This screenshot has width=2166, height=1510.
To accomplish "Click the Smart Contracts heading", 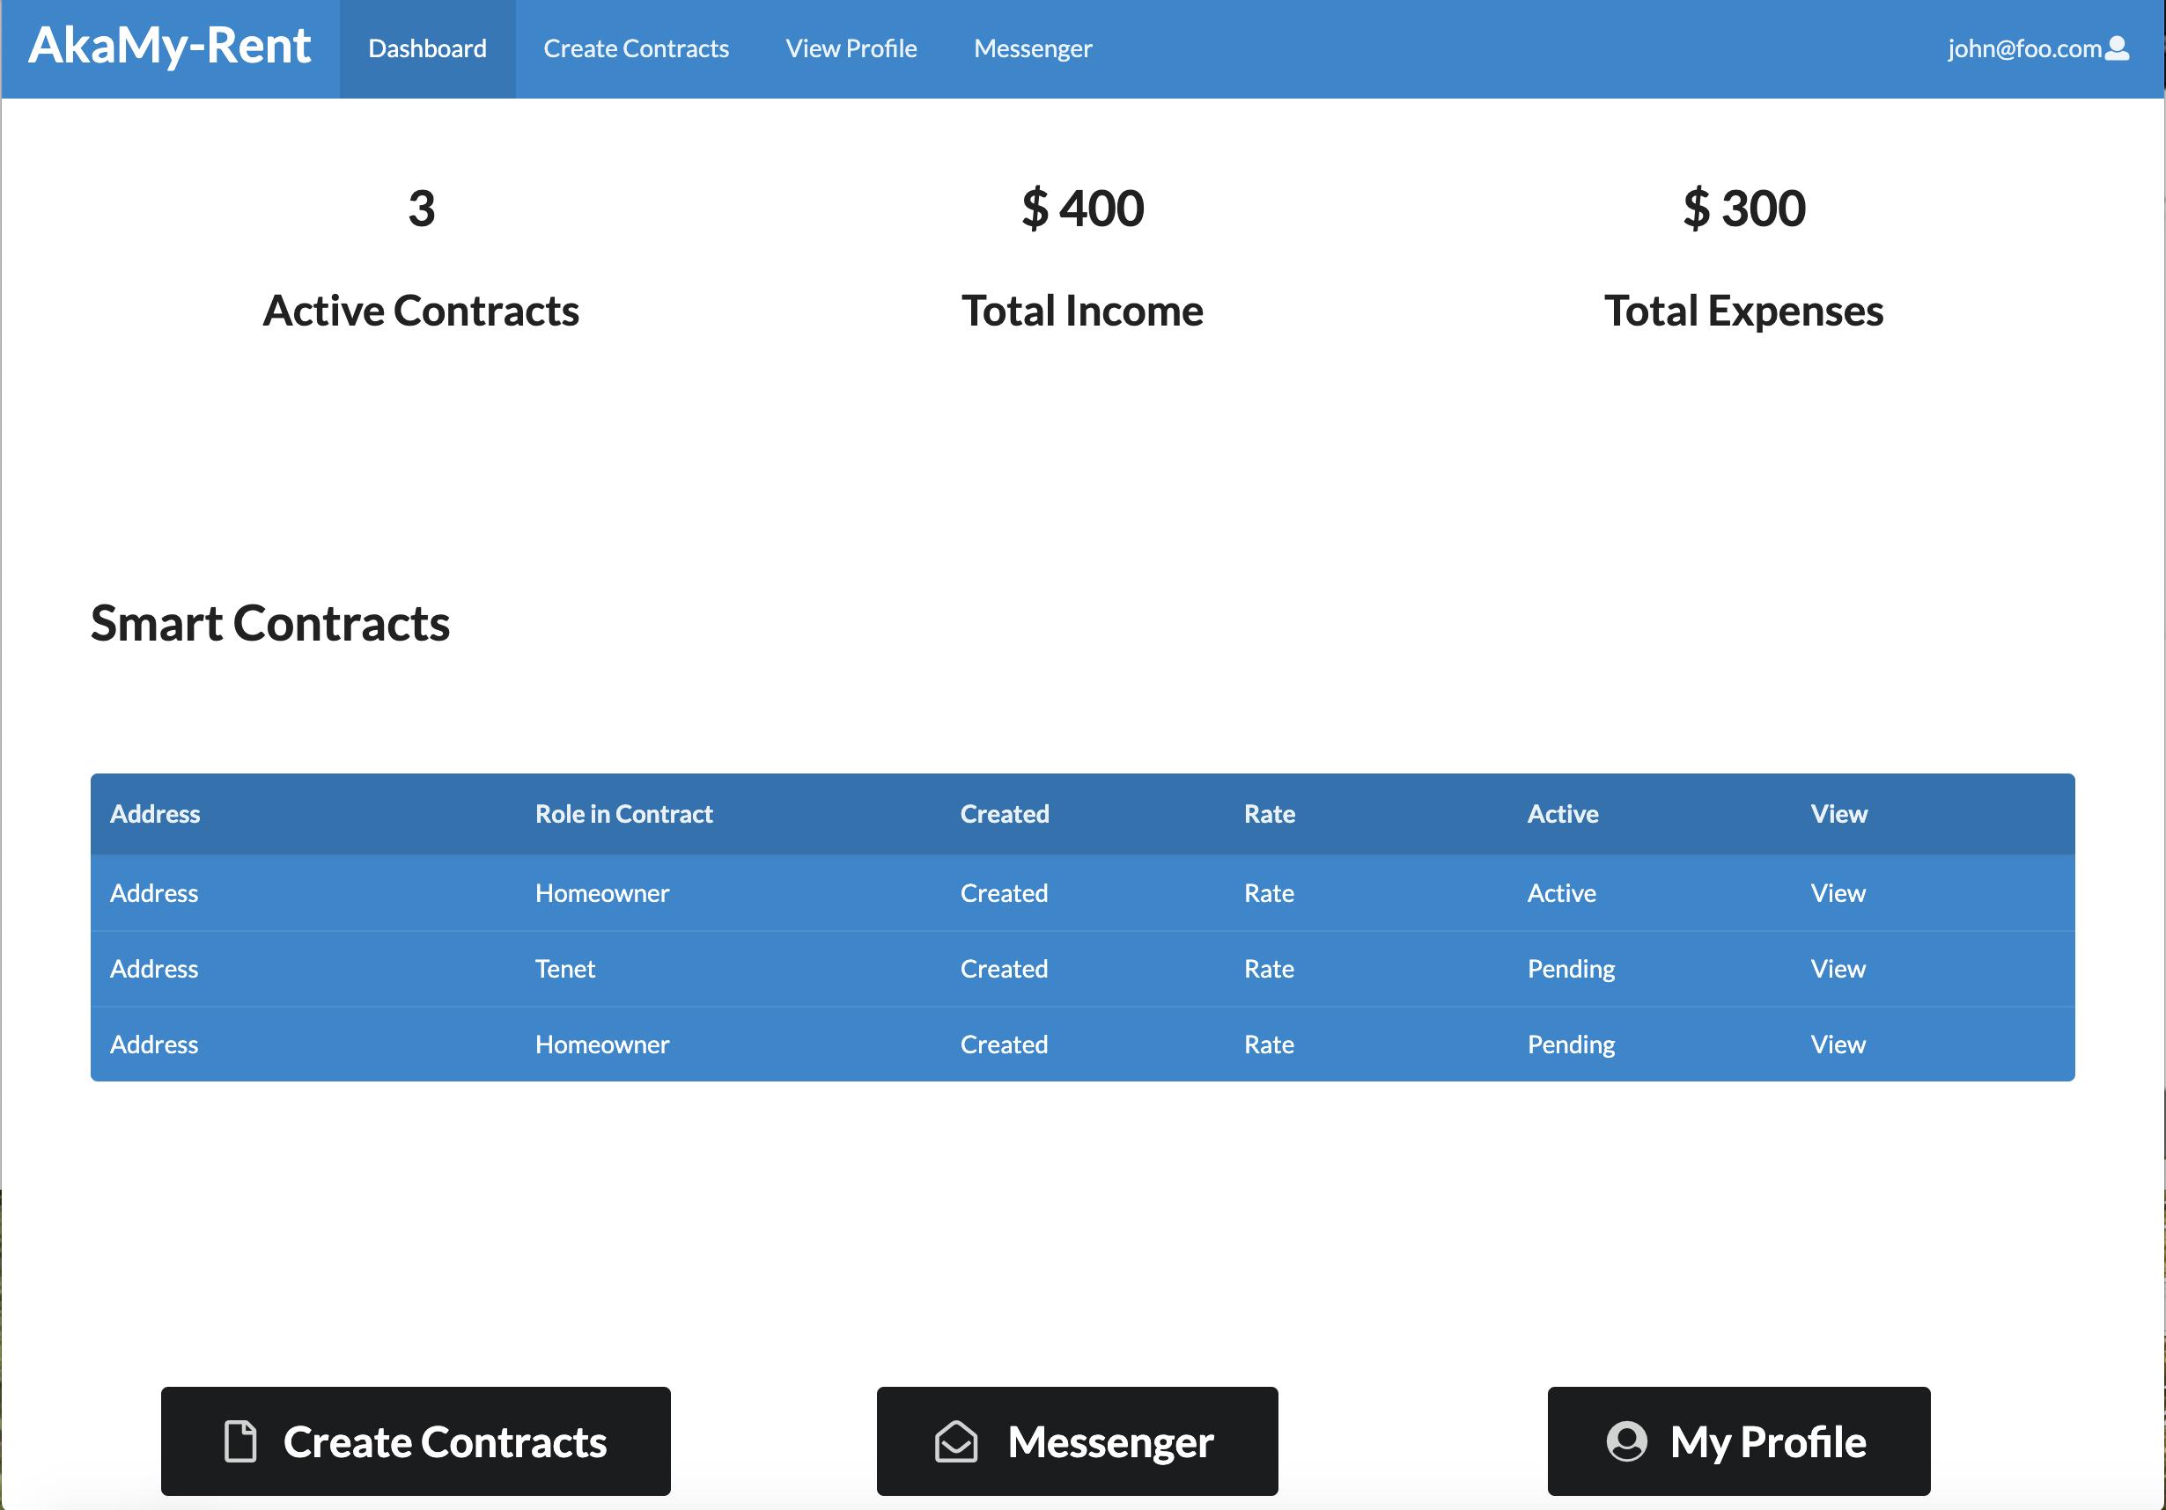I will tap(269, 623).
